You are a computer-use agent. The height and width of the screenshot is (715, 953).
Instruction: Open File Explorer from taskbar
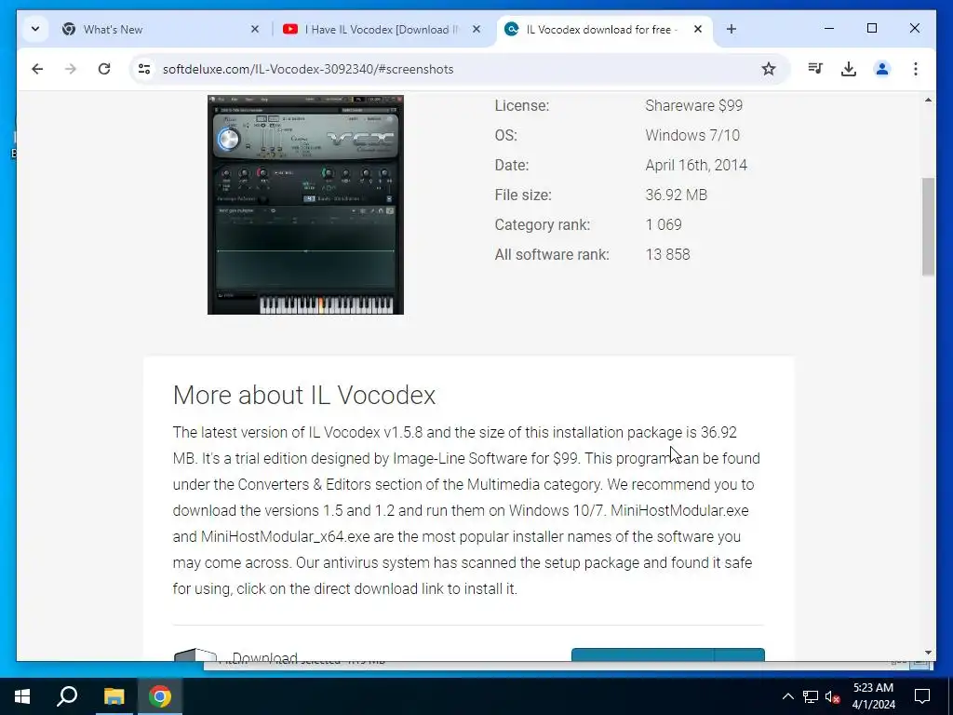point(114,696)
